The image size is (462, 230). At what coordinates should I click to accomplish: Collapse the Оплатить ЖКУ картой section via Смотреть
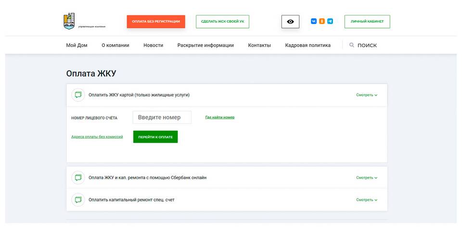(367, 95)
